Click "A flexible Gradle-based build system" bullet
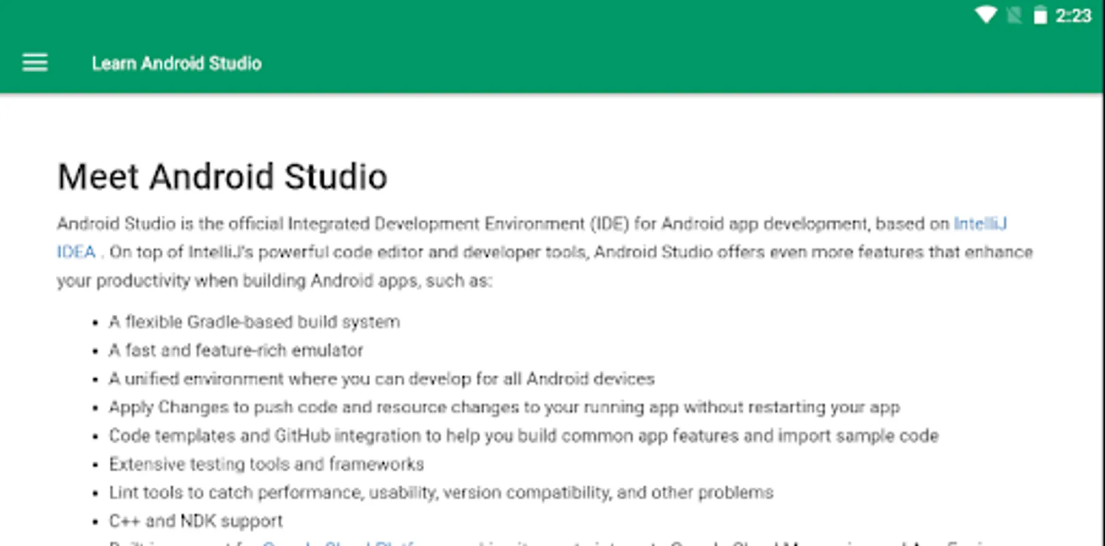The height and width of the screenshot is (546, 1105). pyautogui.click(x=254, y=322)
